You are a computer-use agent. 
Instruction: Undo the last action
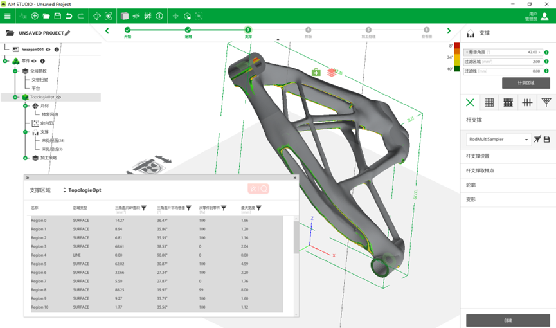[x=69, y=16]
